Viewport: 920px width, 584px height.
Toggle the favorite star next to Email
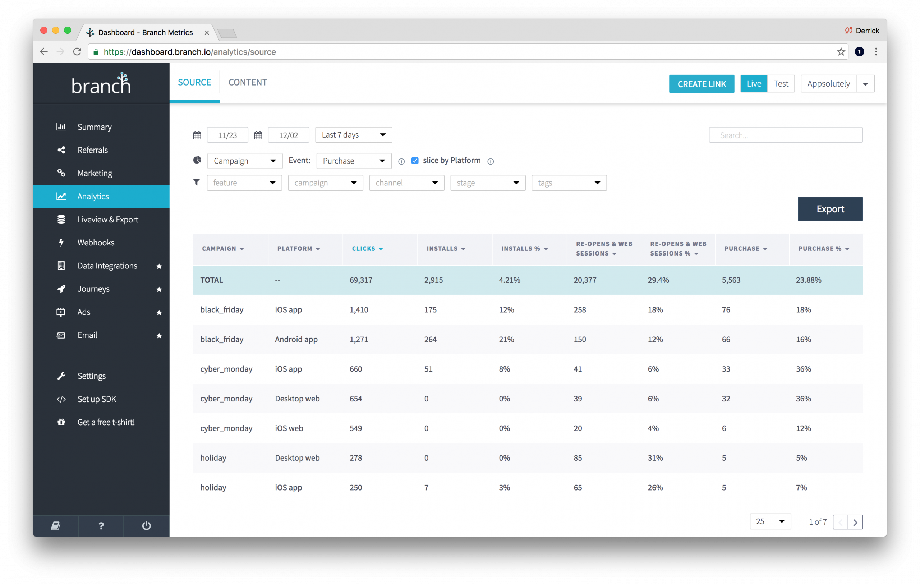coord(159,336)
